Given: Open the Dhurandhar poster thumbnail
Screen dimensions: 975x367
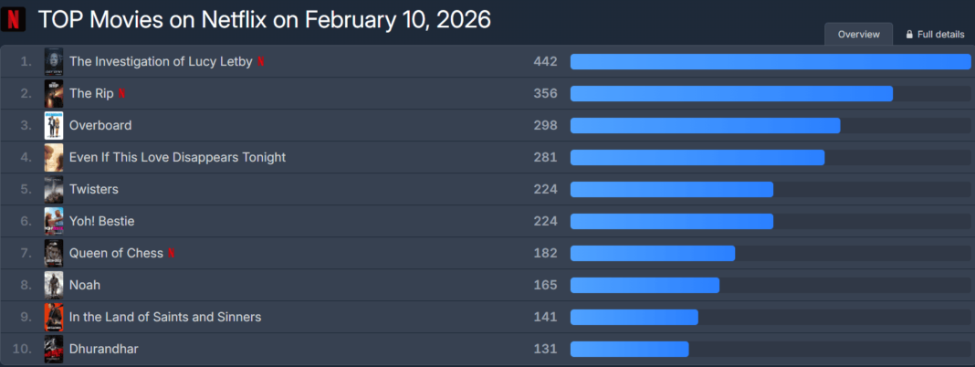Looking at the screenshot, I should 54,350.
